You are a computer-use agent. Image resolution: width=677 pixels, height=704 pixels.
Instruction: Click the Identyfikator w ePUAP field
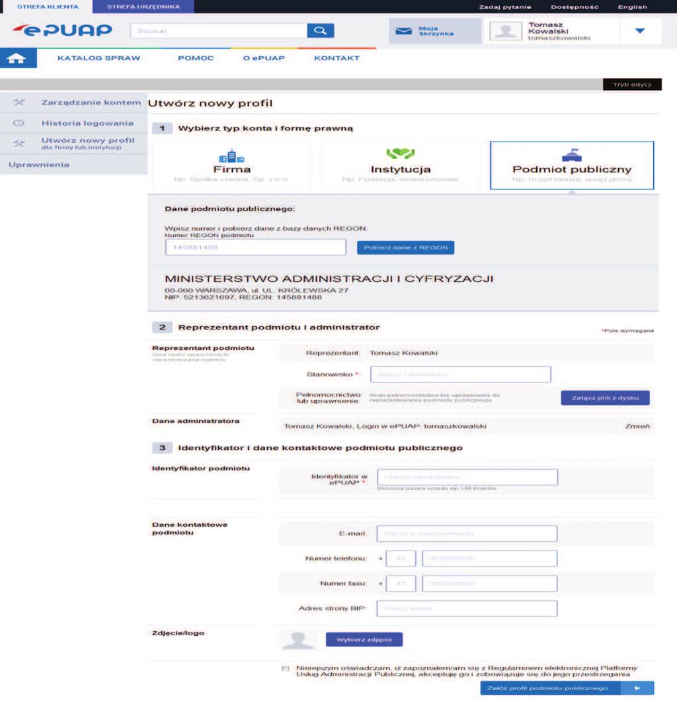click(467, 477)
